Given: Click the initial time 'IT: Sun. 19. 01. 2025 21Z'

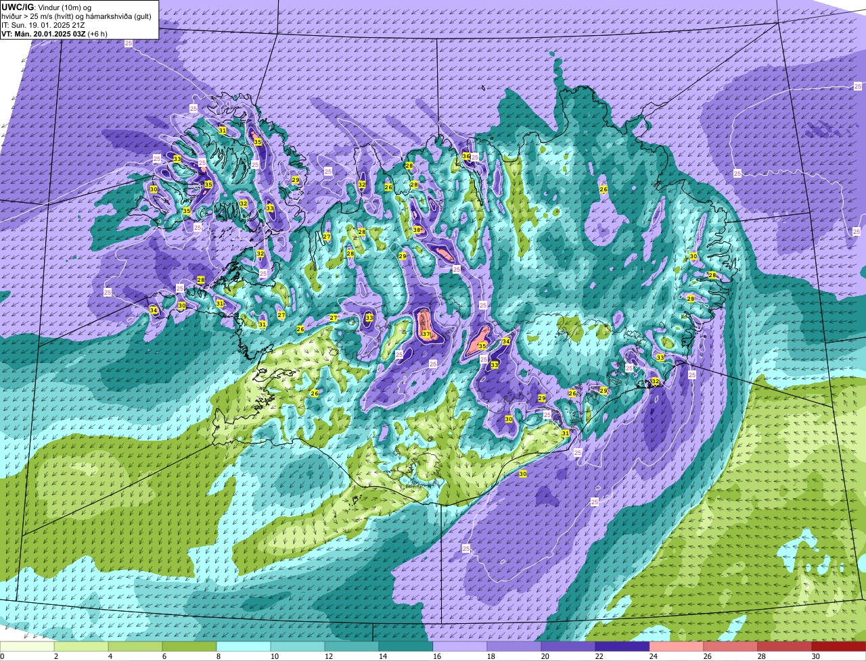Looking at the screenshot, I should (x=43, y=25).
